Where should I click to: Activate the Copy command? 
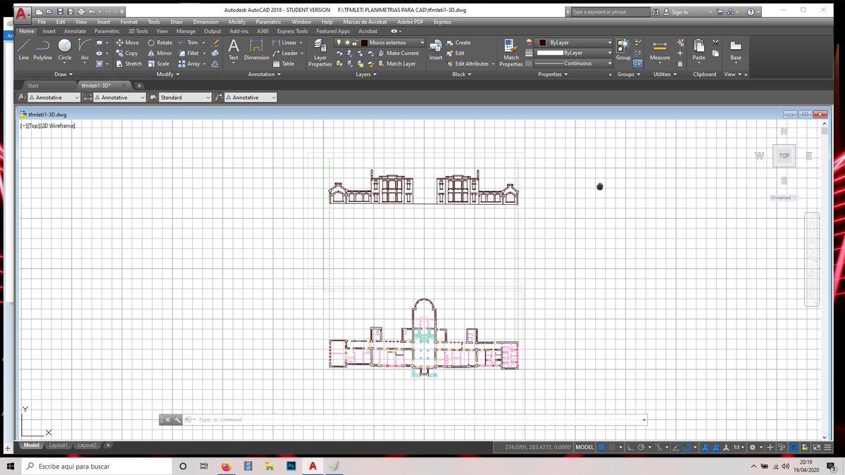(127, 53)
